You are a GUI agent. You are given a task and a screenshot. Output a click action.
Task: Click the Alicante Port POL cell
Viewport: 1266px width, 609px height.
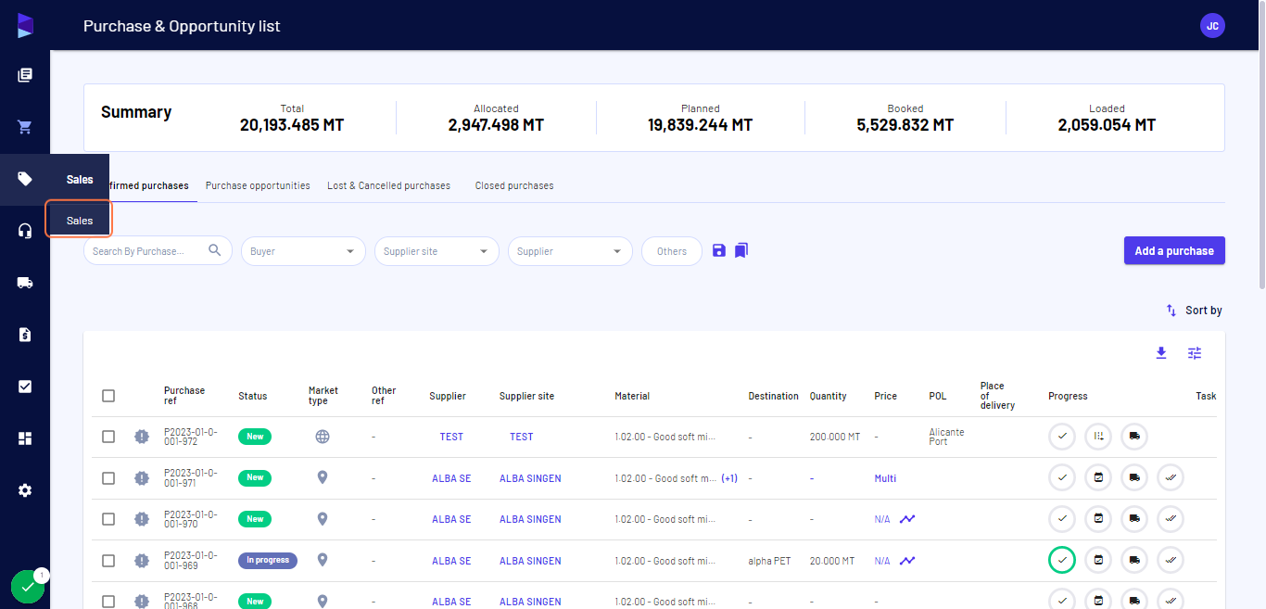tap(946, 437)
